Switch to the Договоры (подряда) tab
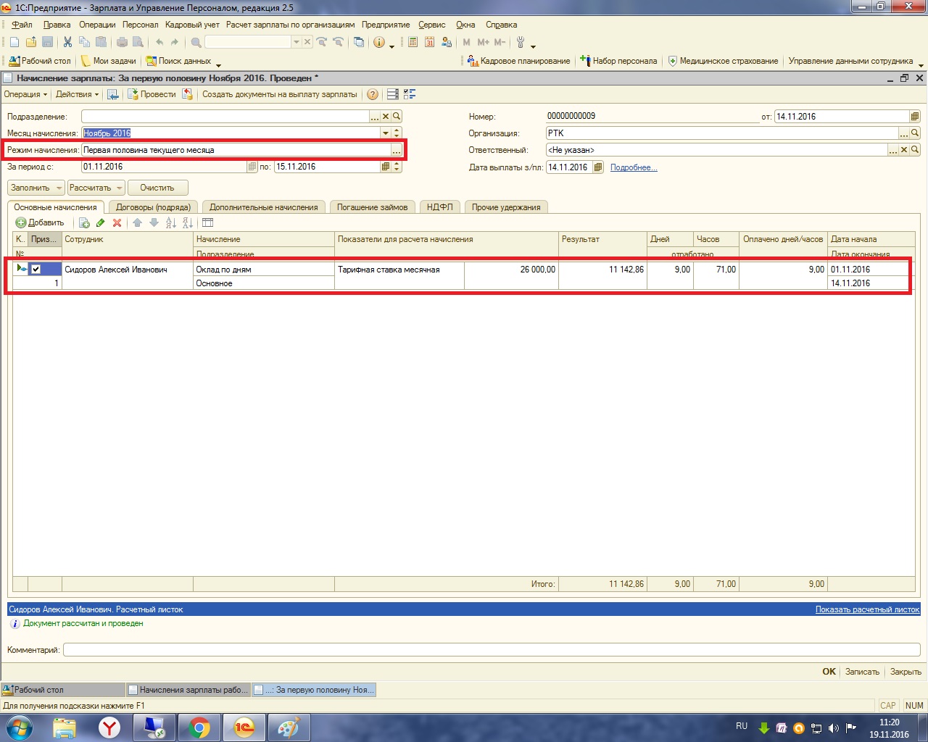Screen dimensions: 928x742 (153, 207)
